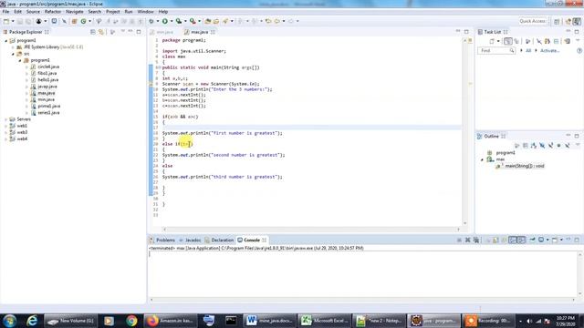The height and width of the screenshot is (328, 584).
Task: Select fibo1.java in Package Explorer
Action: click(47, 73)
